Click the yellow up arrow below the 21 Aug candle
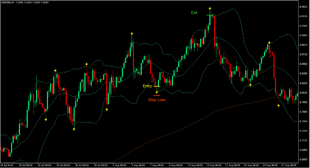This screenshot has width=310, height=168. pos(250,84)
